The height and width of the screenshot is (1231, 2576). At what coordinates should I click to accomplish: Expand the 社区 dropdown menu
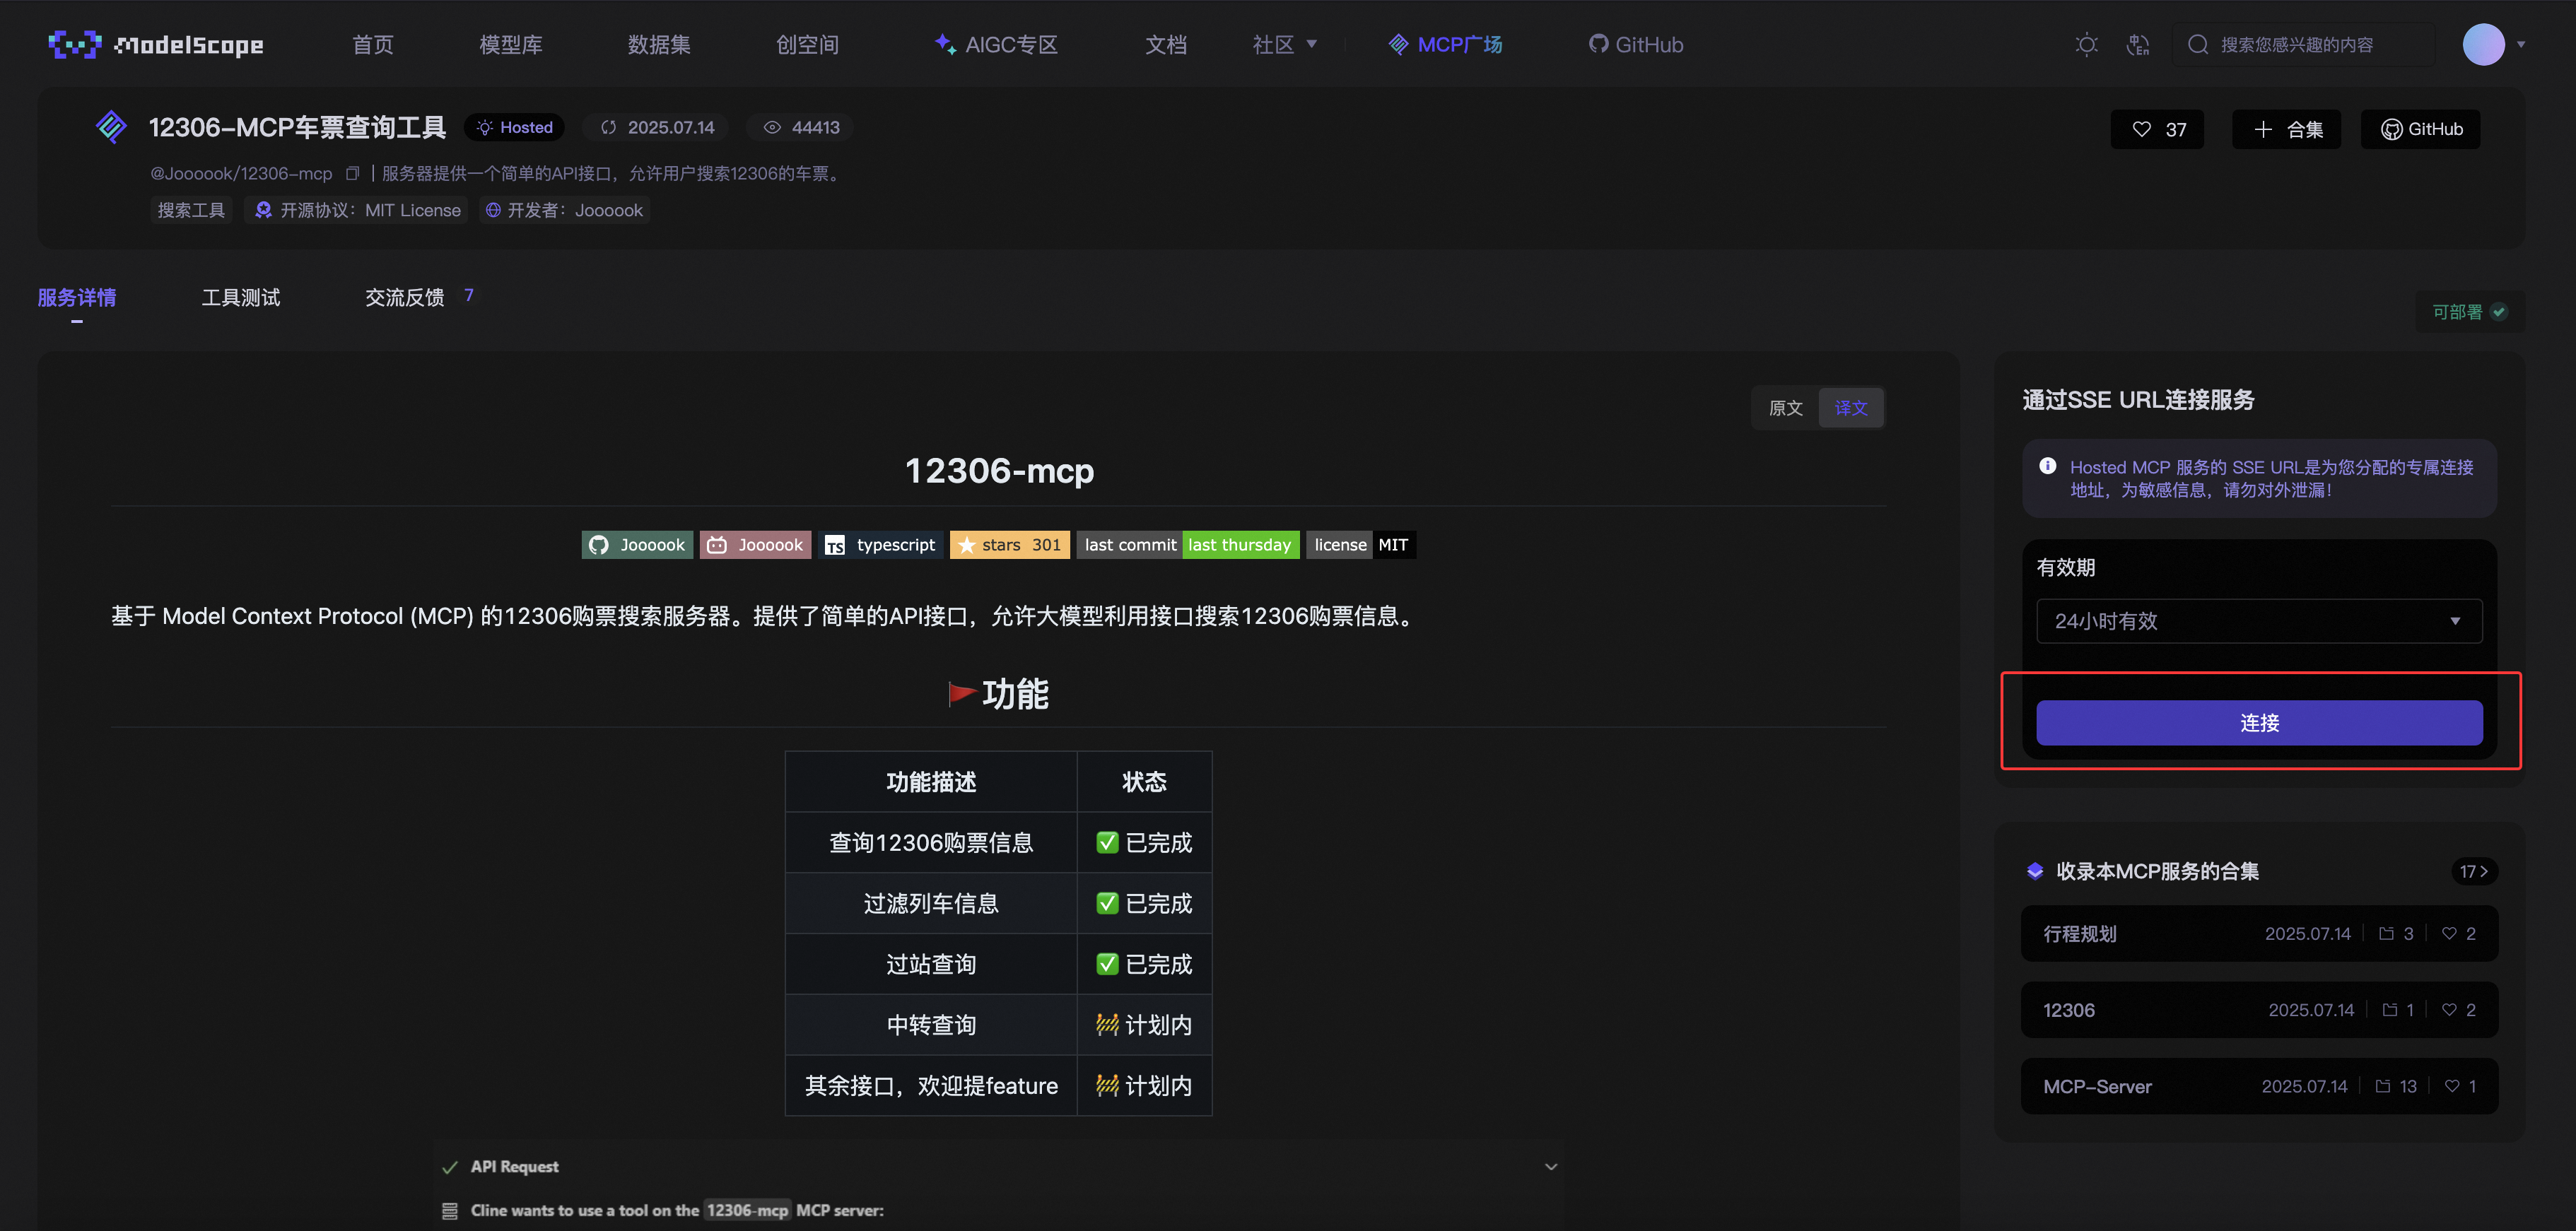click(1285, 44)
